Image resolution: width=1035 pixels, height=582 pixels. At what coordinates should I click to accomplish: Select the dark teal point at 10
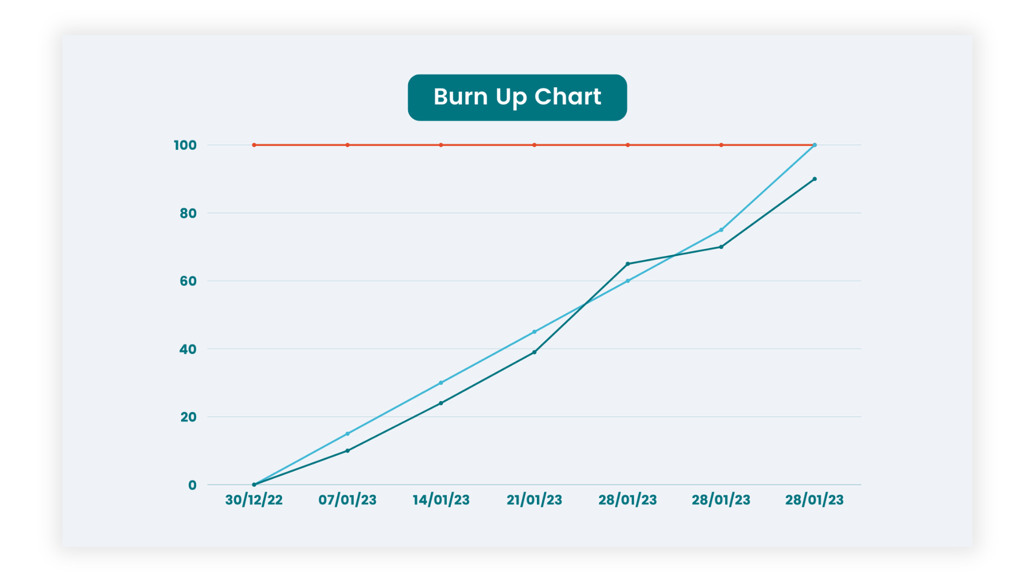pyautogui.click(x=347, y=451)
